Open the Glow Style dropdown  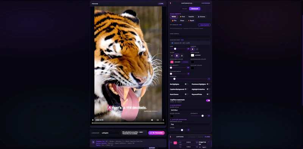pos(190,110)
